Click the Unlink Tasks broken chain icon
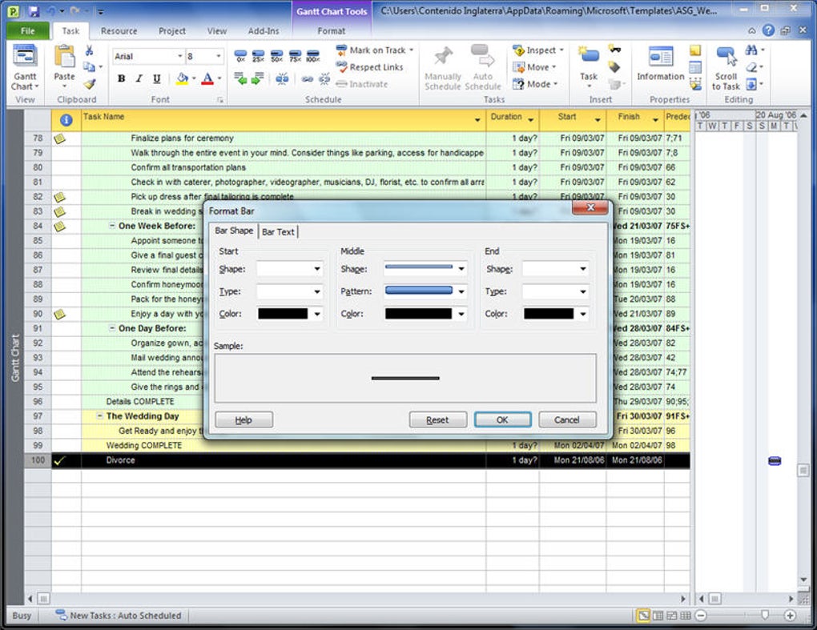Viewport: 817px width, 630px height. point(324,79)
